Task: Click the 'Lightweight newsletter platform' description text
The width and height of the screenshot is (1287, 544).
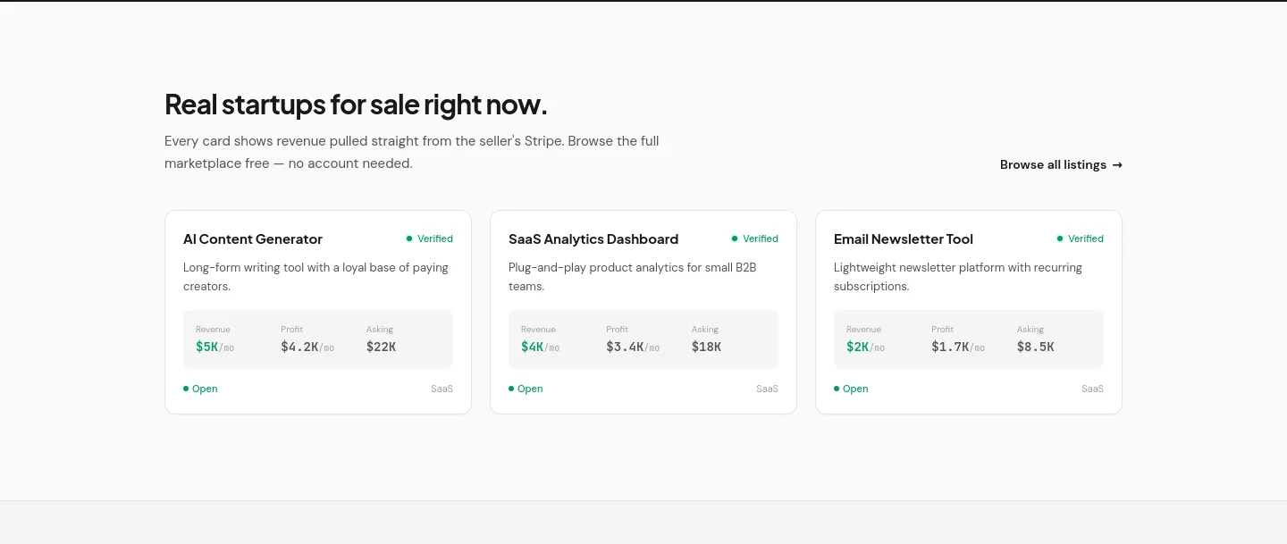Action: pos(958,277)
